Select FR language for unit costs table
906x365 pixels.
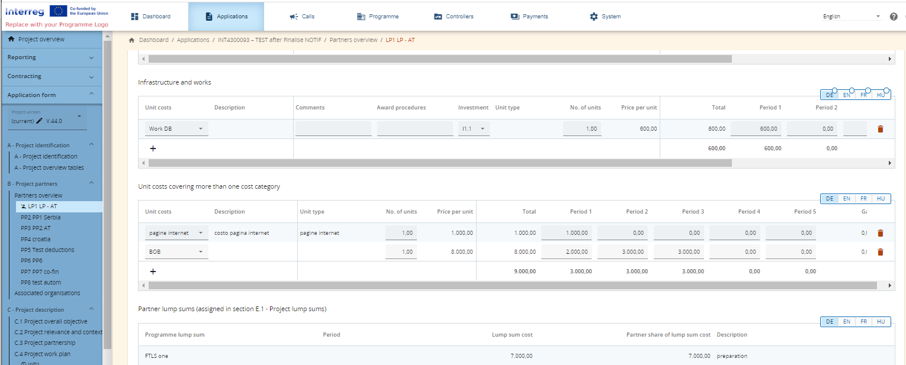tap(864, 199)
